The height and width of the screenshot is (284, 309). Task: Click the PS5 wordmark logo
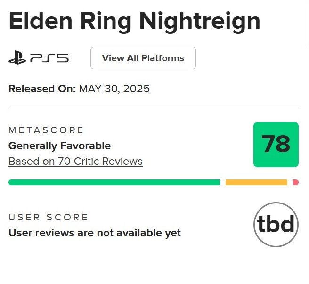[x=49, y=58]
